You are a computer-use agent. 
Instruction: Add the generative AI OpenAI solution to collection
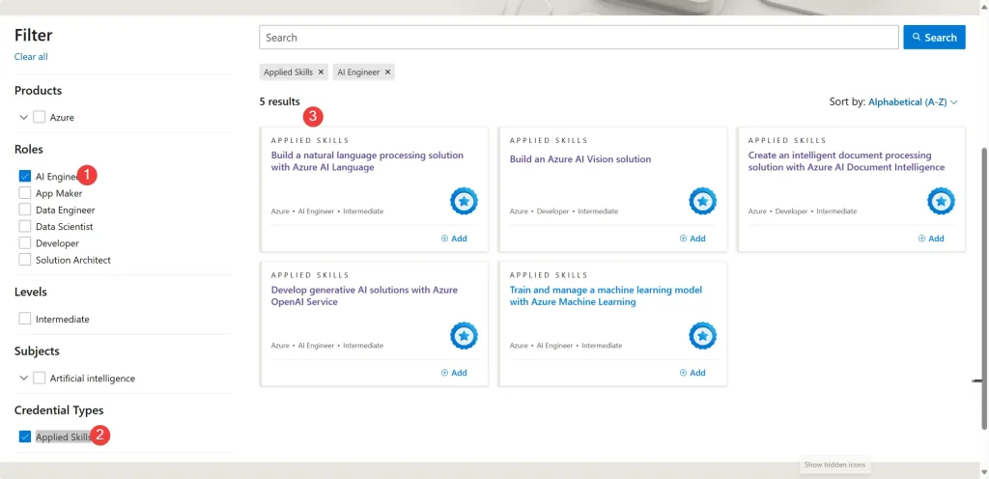click(454, 373)
